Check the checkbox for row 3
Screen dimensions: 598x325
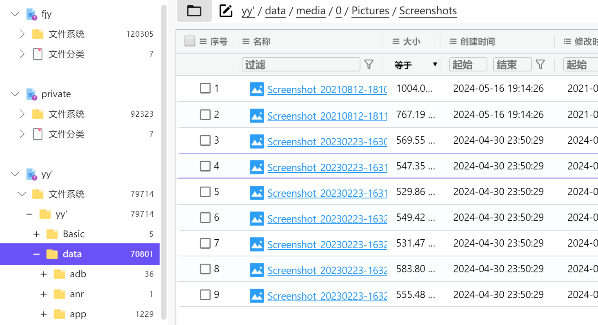click(x=205, y=140)
